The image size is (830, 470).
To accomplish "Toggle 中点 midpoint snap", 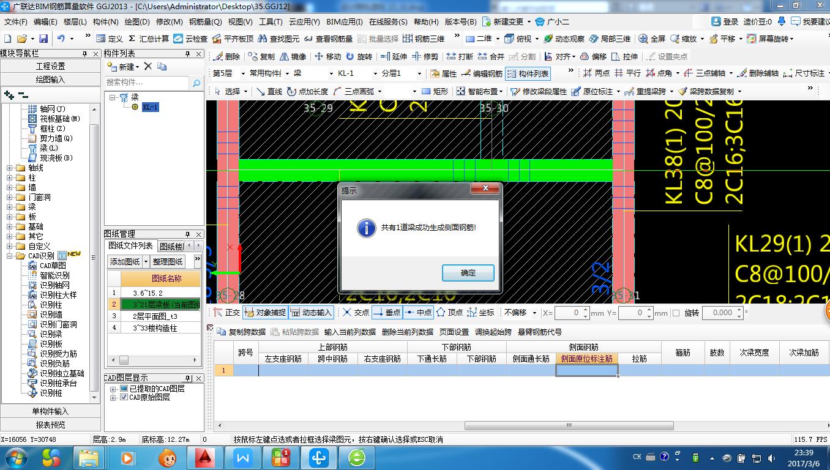I will tap(418, 312).
